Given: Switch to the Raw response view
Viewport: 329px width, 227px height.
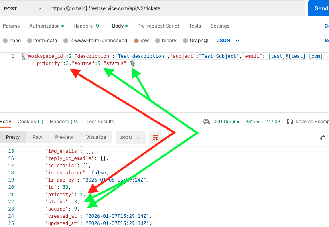Looking at the screenshot, I should pyautogui.click(x=37, y=137).
